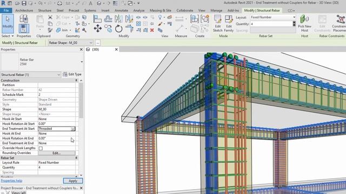Select the Rotate tool
Screen dimensions: 346x194
[118, 29]
